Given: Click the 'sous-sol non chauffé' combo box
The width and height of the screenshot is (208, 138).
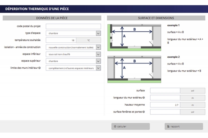Looking at the screenshot, I should [73, 54].
